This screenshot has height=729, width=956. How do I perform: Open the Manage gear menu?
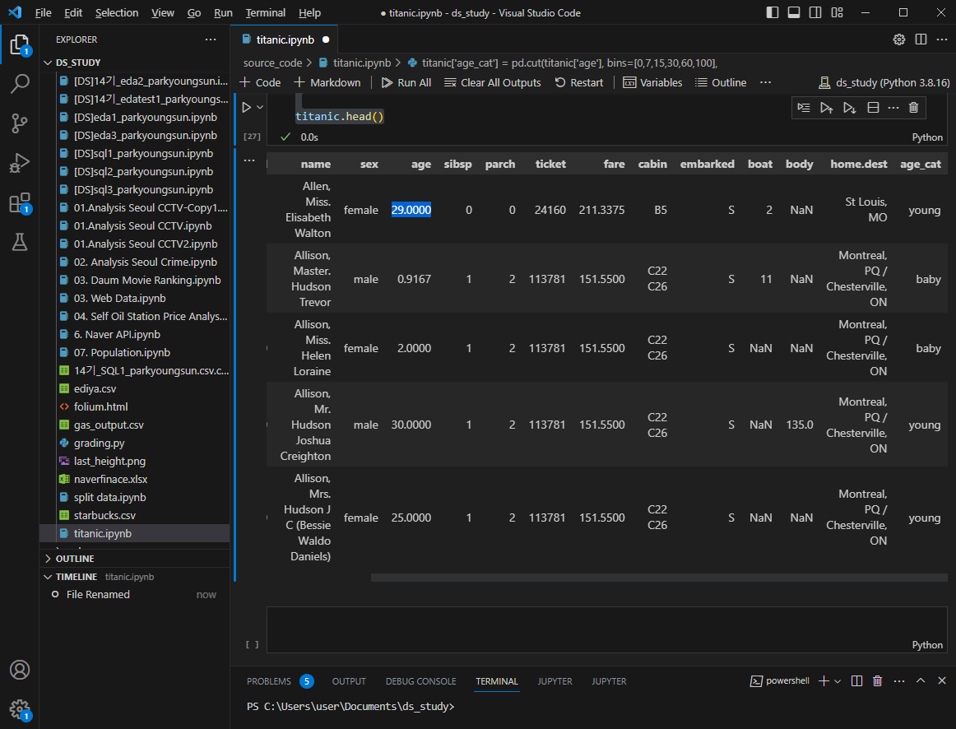[20, 709]
